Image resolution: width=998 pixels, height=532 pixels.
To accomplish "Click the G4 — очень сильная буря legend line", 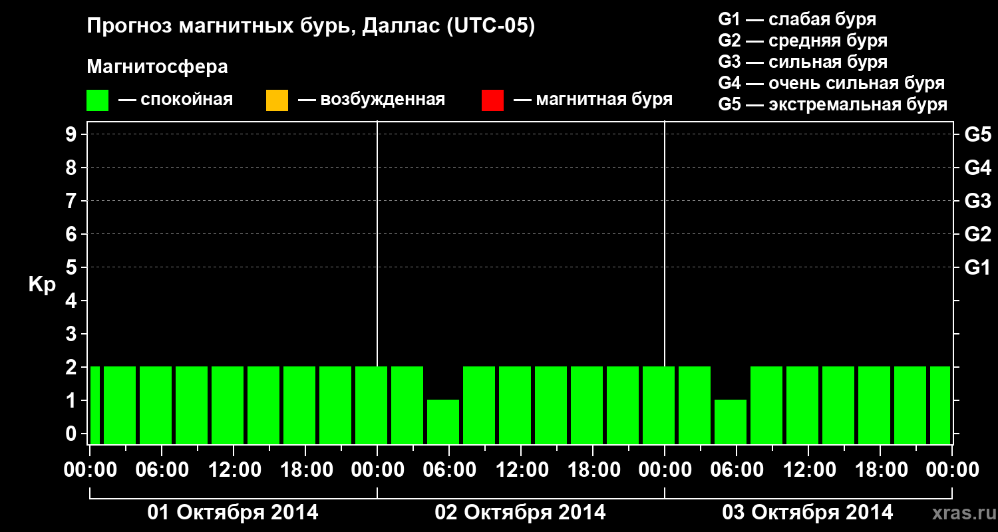I will [832, 83].
